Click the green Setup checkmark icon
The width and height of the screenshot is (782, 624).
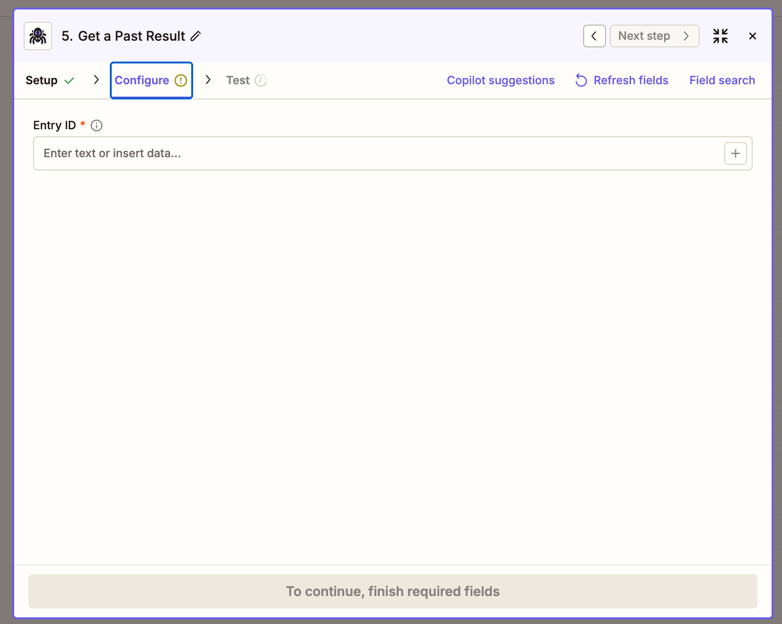coord(70,80)
